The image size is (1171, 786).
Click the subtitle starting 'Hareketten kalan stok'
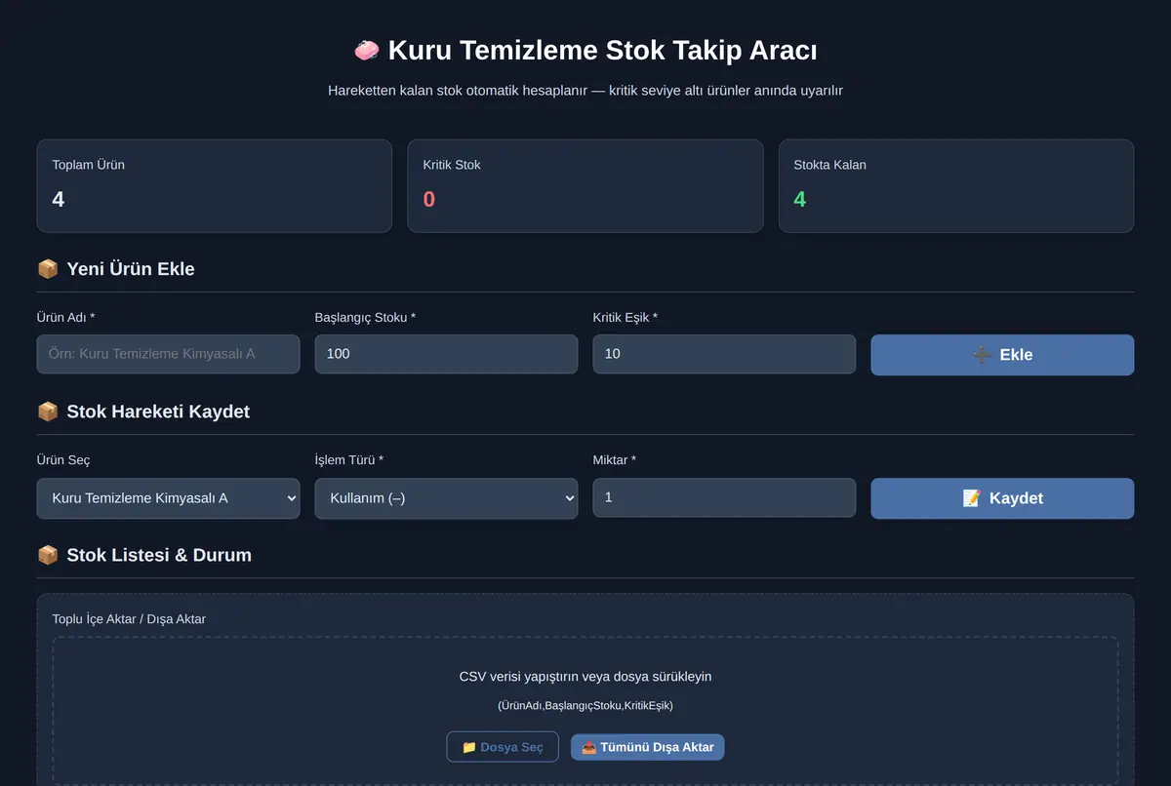(x=585, y=91)
